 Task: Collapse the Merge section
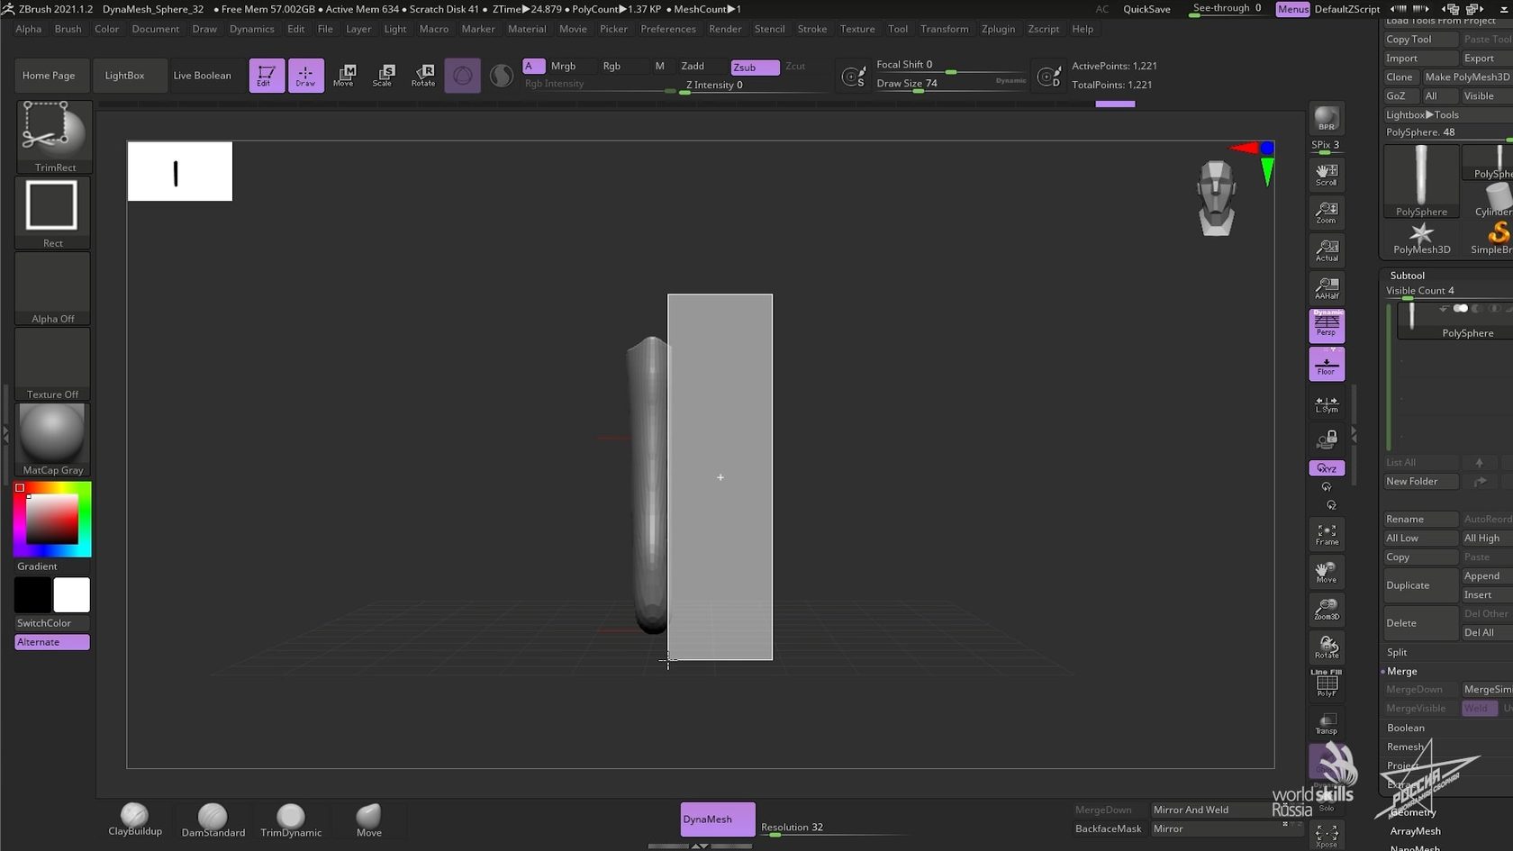point(1402,671)
